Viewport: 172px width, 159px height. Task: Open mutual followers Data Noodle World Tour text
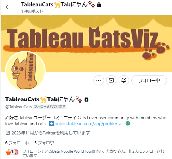tap(93, 153)
